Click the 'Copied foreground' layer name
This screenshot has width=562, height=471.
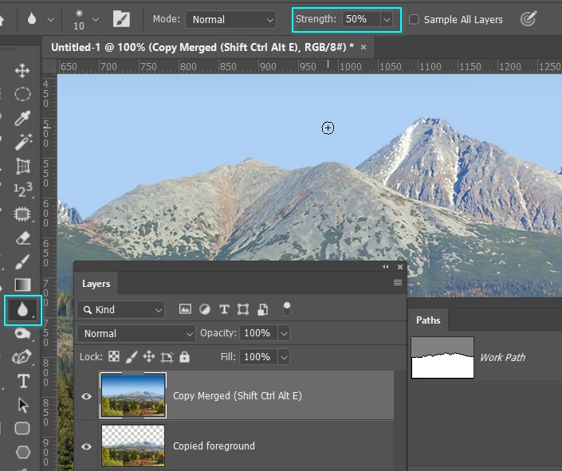214,446
